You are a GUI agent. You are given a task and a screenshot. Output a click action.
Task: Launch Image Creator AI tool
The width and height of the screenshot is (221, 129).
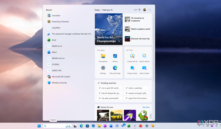132,70
